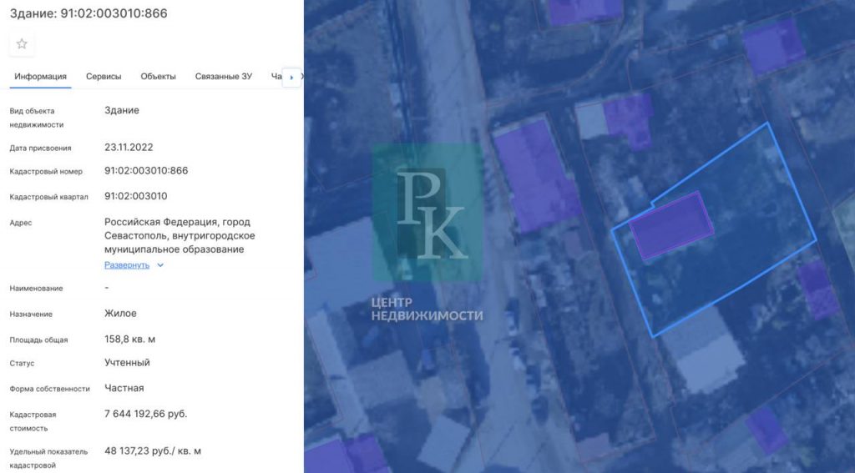Expand address using chevron next to Развернуть
Viewport: 855px width, 473px height.
[x=161, y=265]
